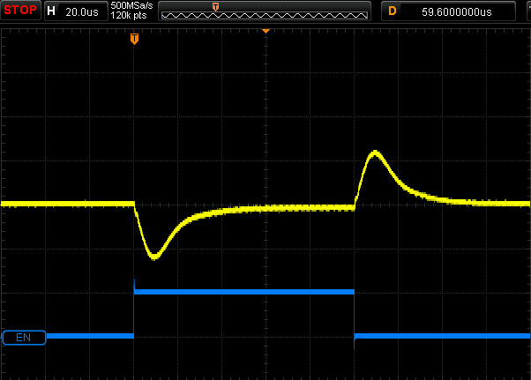The width and height of the screenshot is (531, 380).
Task: Select the H horizontal timebase label
Action: tap(51, 11)
